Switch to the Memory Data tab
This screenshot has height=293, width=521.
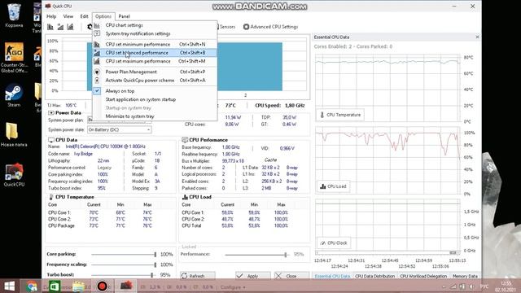[465, 276]
